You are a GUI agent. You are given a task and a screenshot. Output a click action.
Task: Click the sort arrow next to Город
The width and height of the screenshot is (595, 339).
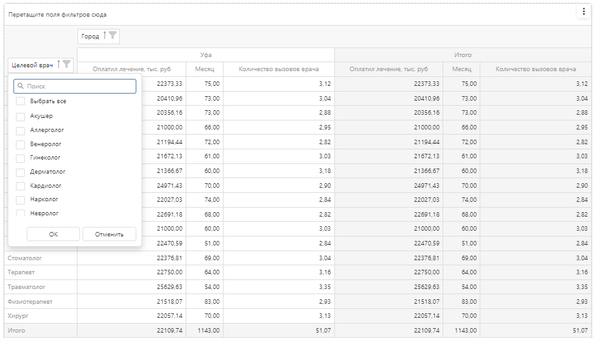[104, 36]
